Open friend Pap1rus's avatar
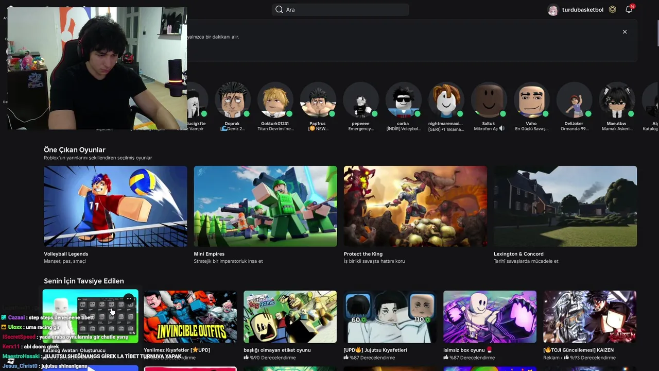The height and width of the screenshot is (371, 659). click(318, 100)
